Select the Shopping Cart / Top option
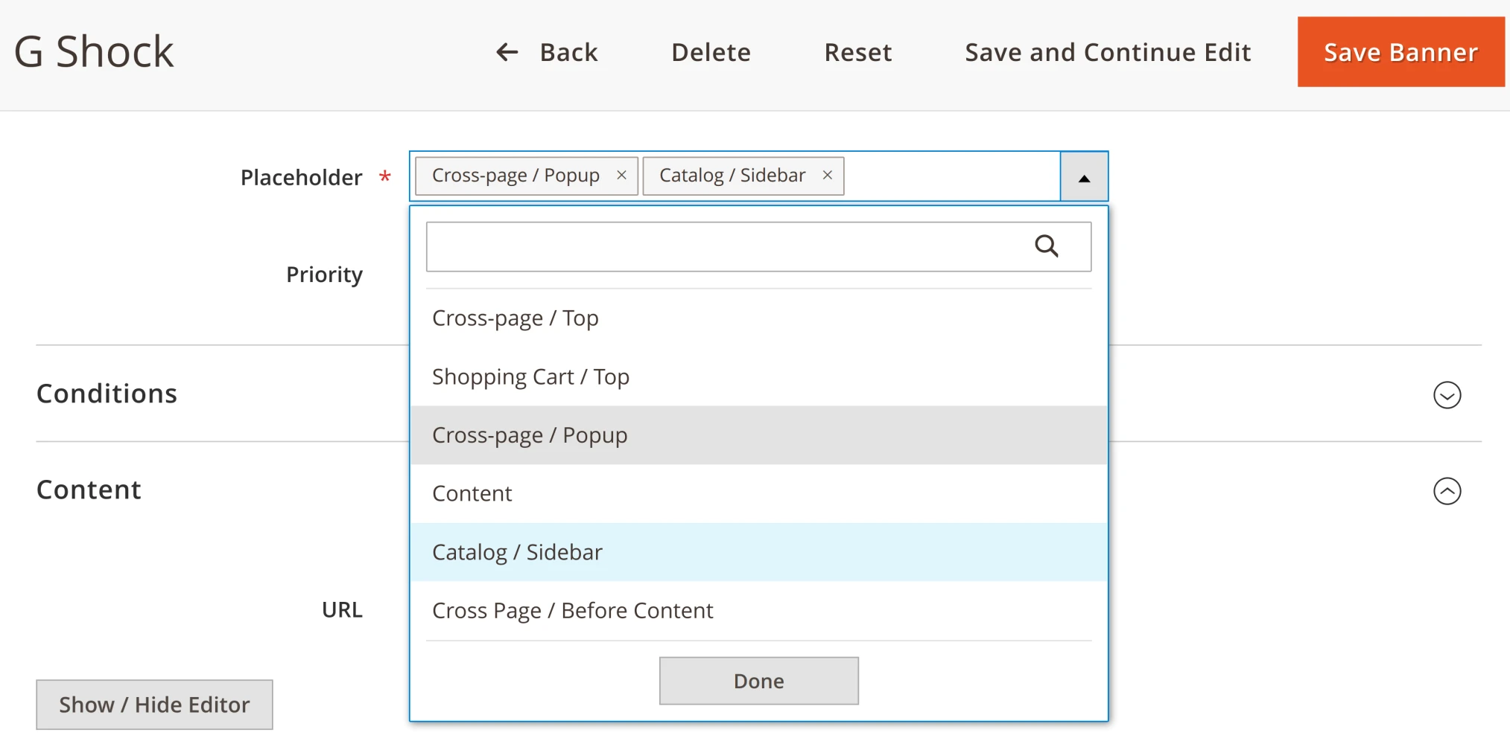Viewport: 1510px width, 744px height. pyautogui.click(x=530, y=376)
